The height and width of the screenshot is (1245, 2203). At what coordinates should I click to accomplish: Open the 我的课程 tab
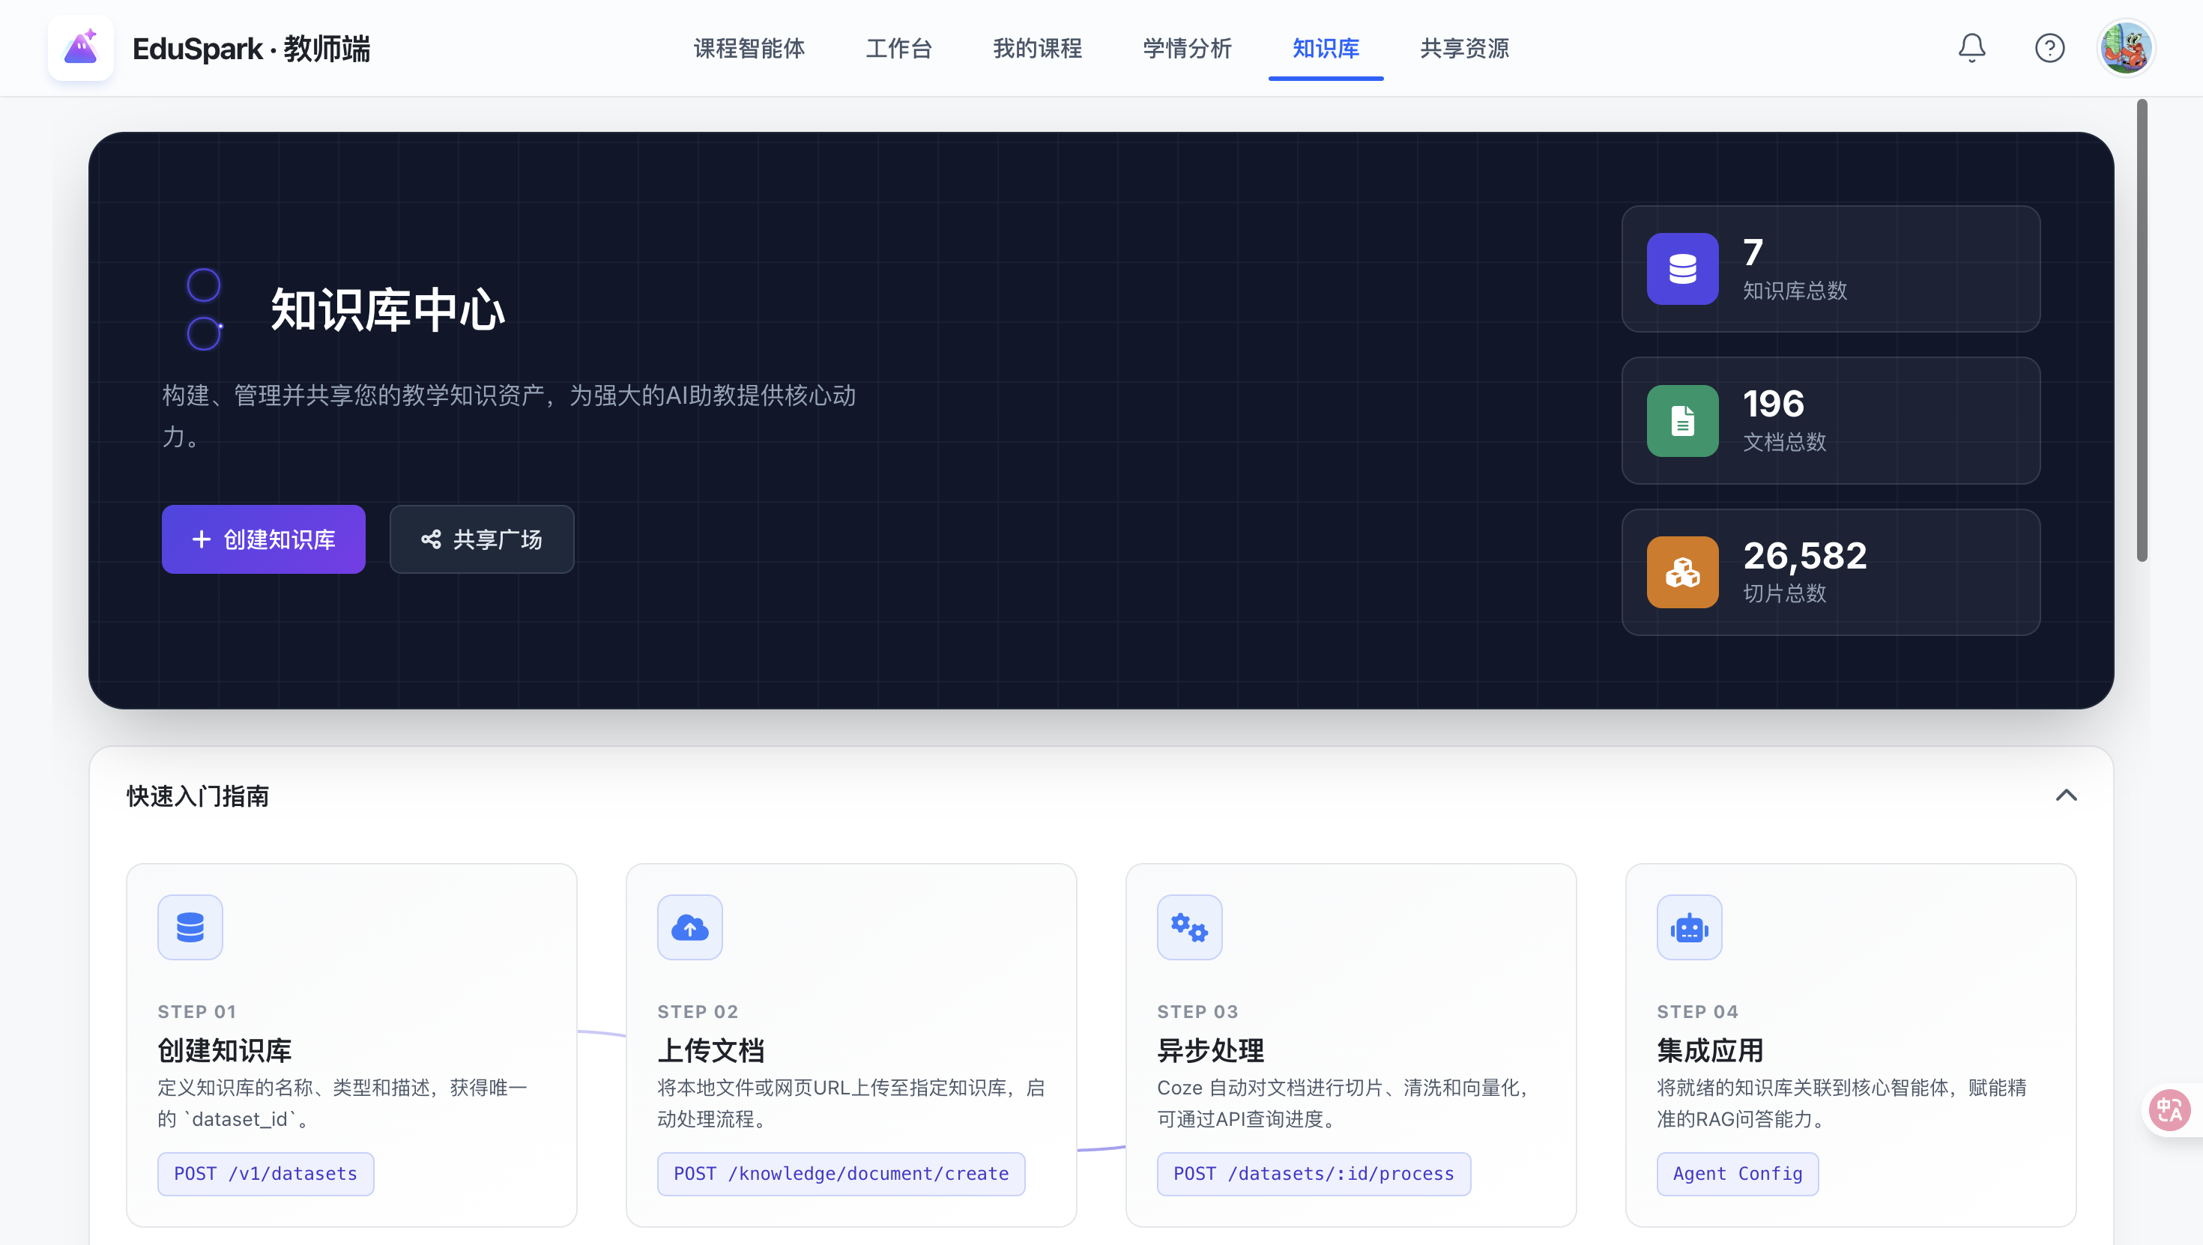[1037, 48]
